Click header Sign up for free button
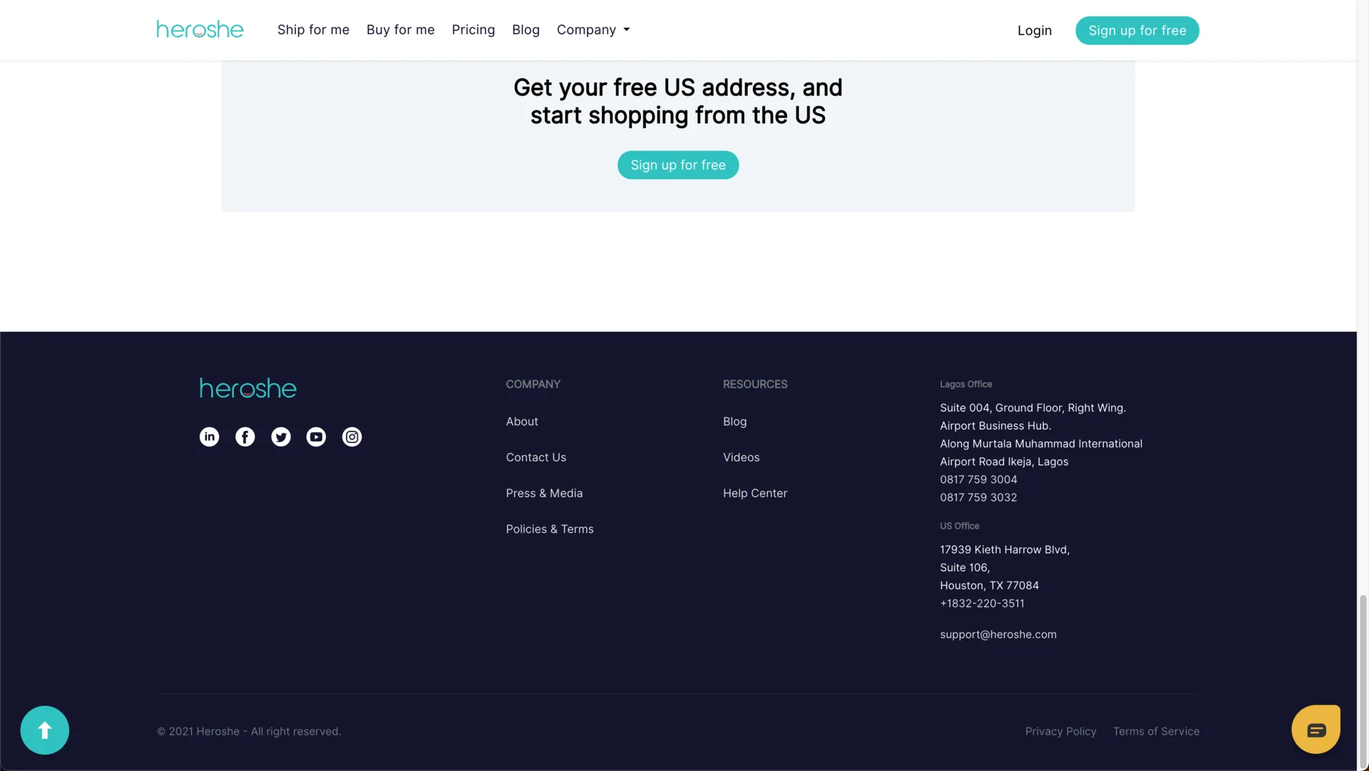The width and height of the screenshot is (1369, 771). pyautogui.click(x=1137, y=31)
